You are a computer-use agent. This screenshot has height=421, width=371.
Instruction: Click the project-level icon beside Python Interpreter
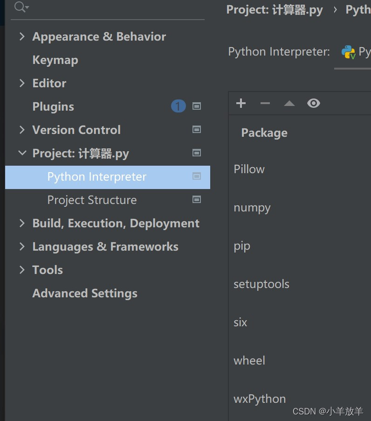197,176
